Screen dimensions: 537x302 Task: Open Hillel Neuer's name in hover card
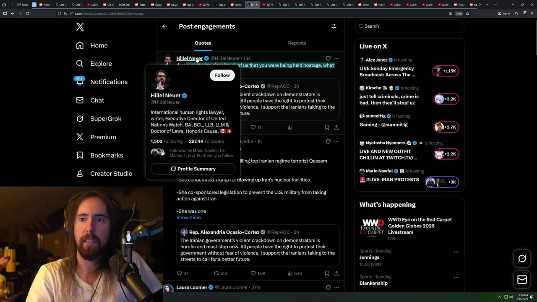point(166,95)
